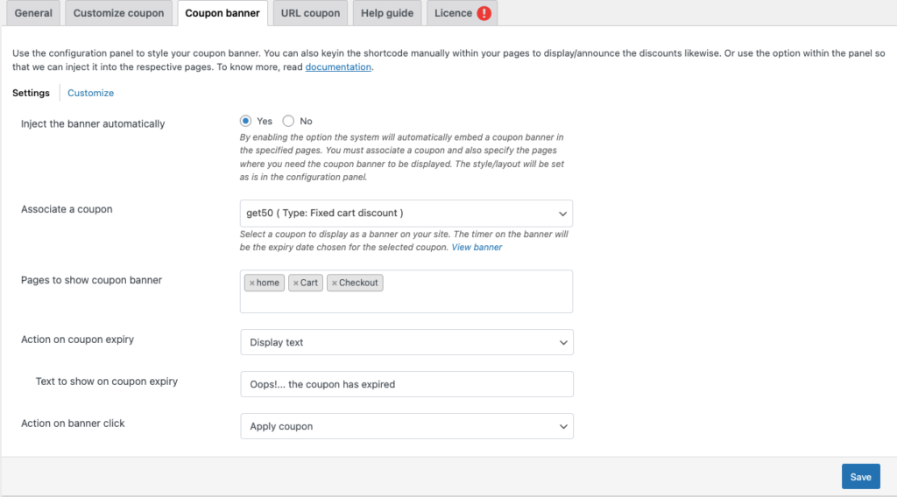Select No for automatic banner injection
The width and height of the screenshot is (897, 497).
point(288,122)
